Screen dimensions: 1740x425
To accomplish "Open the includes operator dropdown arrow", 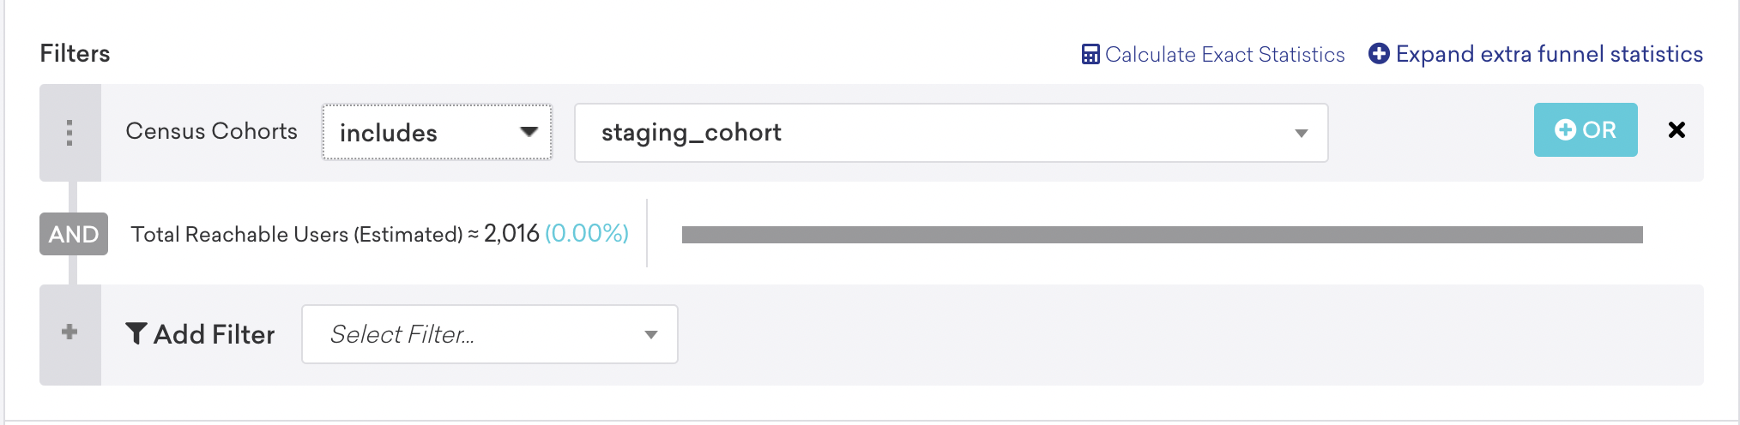I will tap(529, 132).
